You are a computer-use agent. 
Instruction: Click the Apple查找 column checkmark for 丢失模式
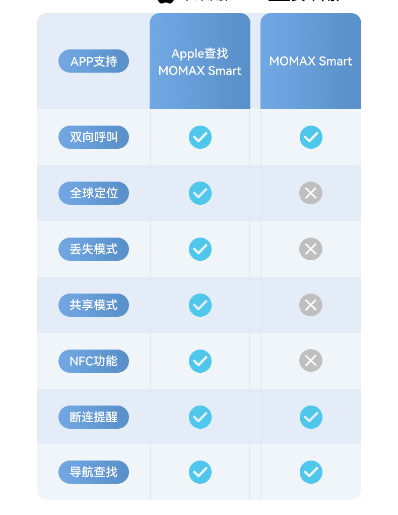pyautogui.click(x=200, y=249)
